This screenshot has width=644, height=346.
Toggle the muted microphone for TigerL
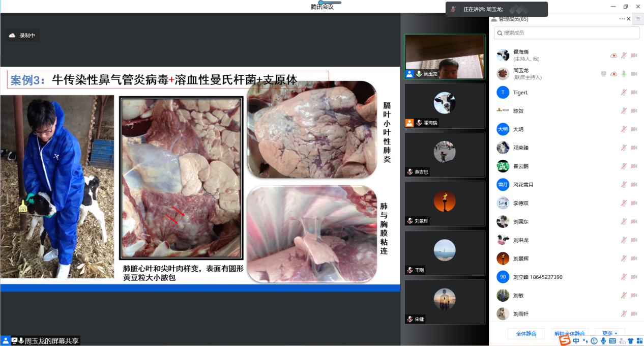(624, 92)
